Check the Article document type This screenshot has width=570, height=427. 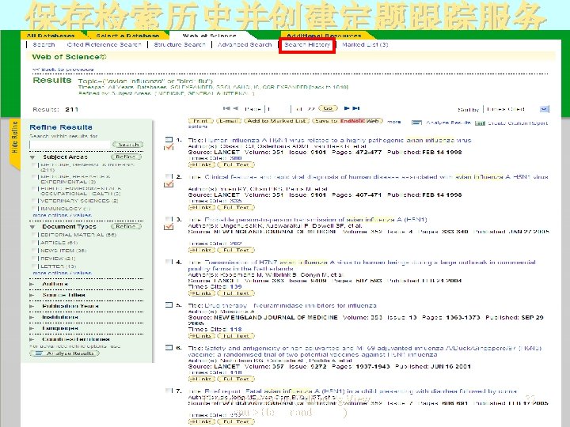[x=35, y=243]
